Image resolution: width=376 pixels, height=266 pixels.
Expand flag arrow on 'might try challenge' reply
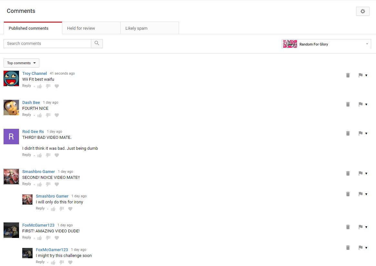pos(366,248)
